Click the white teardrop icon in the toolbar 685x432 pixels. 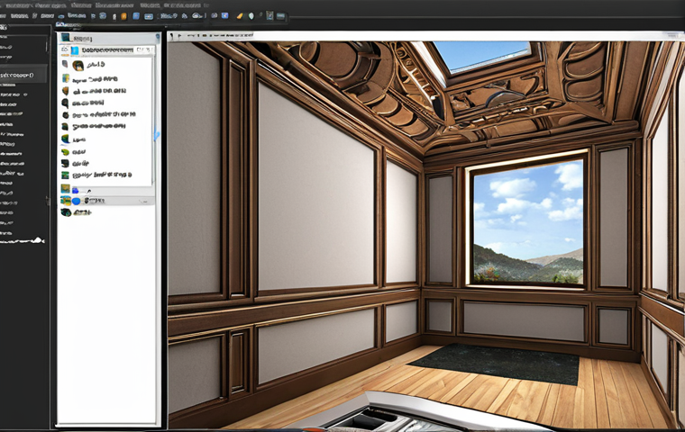click(x=251, y=16)
